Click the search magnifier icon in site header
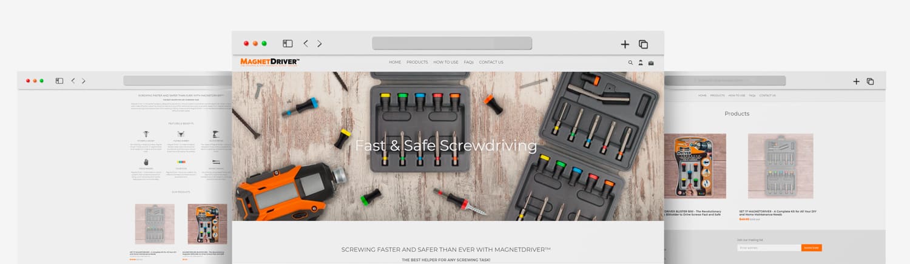The width and height of the screenshot is (910, 264). coord(630,63)
